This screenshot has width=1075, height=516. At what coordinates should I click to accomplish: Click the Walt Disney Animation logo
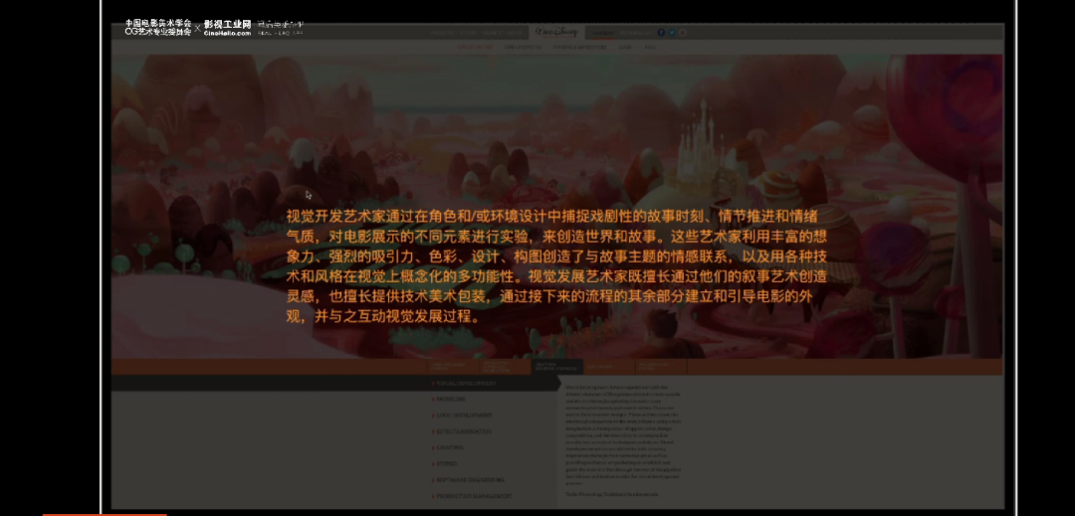click(556, 32)
